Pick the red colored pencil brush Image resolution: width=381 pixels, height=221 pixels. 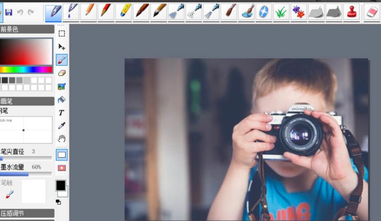pyautogui.click(x=106, y=11)
